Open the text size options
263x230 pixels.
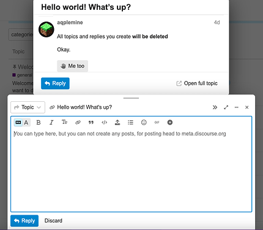tap(64, 122)
